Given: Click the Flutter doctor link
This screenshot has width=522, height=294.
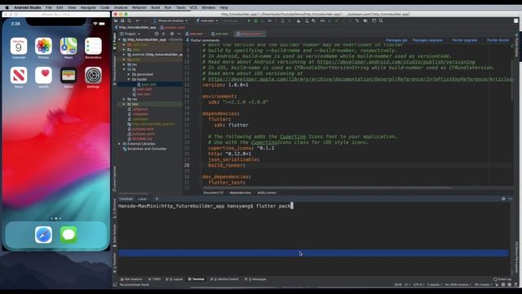Looking at the screenshot, I should tap(498, 40).
